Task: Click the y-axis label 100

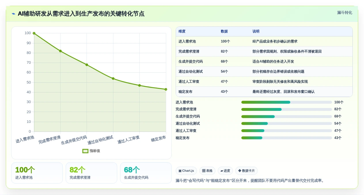Action: coord(28,33)
